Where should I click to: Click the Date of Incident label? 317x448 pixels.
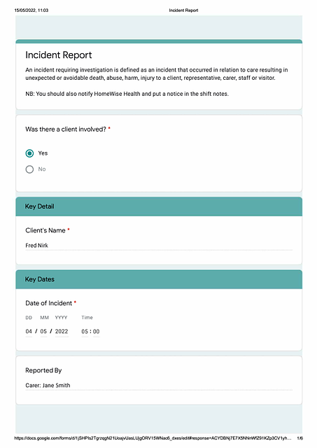tap(49, 303)
